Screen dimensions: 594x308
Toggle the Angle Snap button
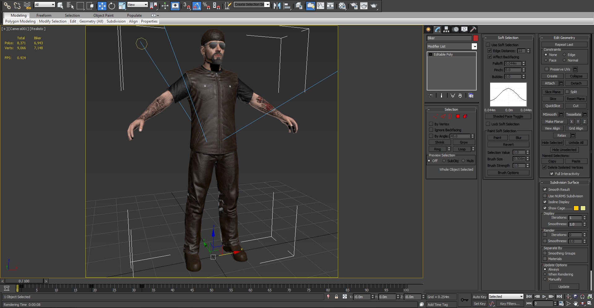click(197, 5)
